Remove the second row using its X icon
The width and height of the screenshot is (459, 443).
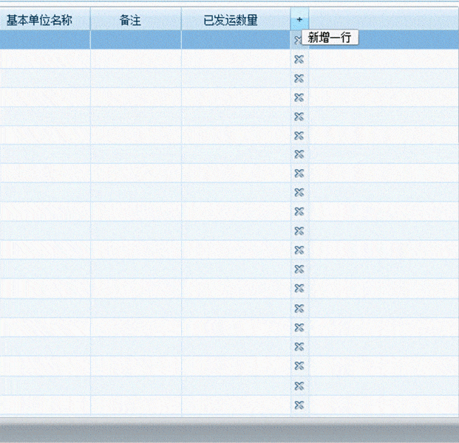pos(299,59)
